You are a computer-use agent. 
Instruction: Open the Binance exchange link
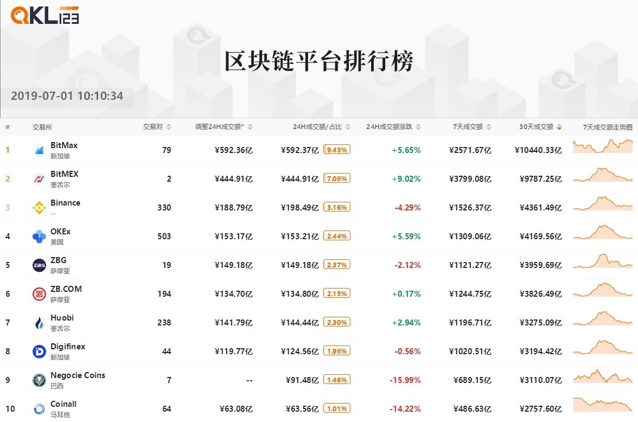coord(65,203)
